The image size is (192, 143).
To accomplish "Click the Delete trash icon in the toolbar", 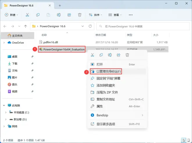I will click(x=80, y=15).
